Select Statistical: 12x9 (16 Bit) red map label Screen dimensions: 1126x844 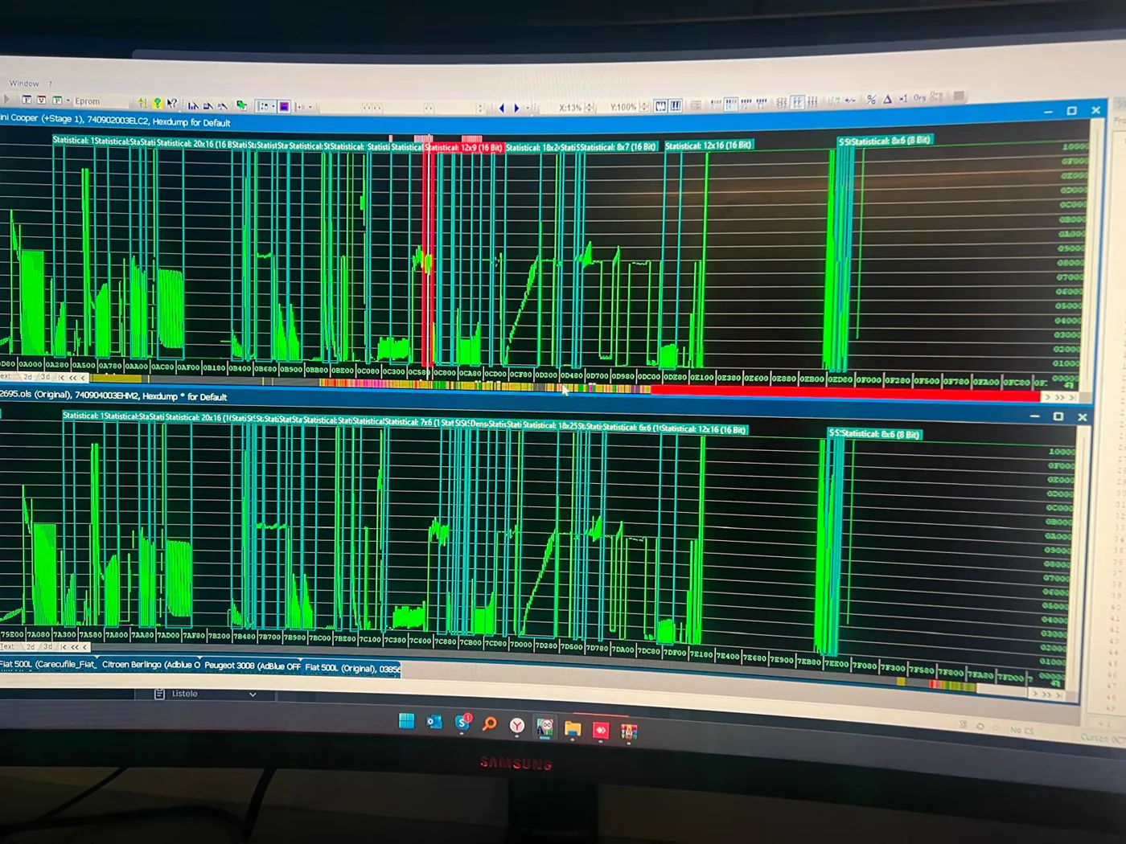pyautogui.click(x=463, y=148)
